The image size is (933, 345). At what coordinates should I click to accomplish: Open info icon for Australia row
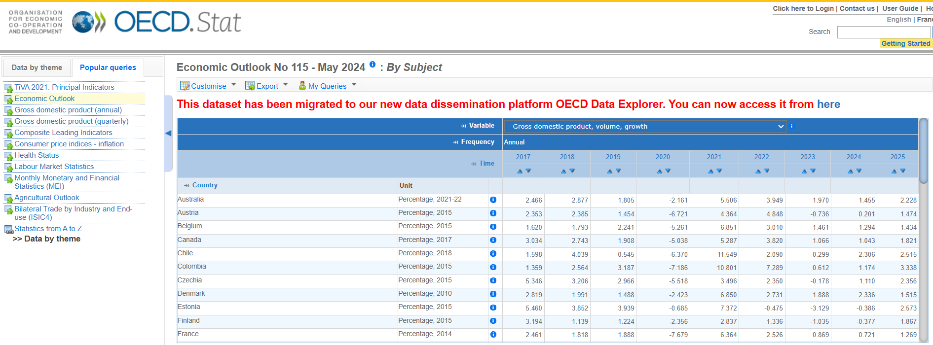coord(493,200)
